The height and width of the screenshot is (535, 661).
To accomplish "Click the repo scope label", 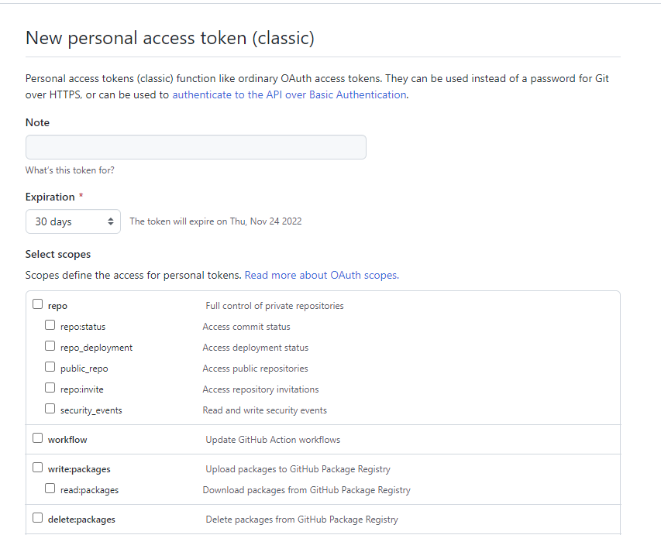I will (57, 306).
